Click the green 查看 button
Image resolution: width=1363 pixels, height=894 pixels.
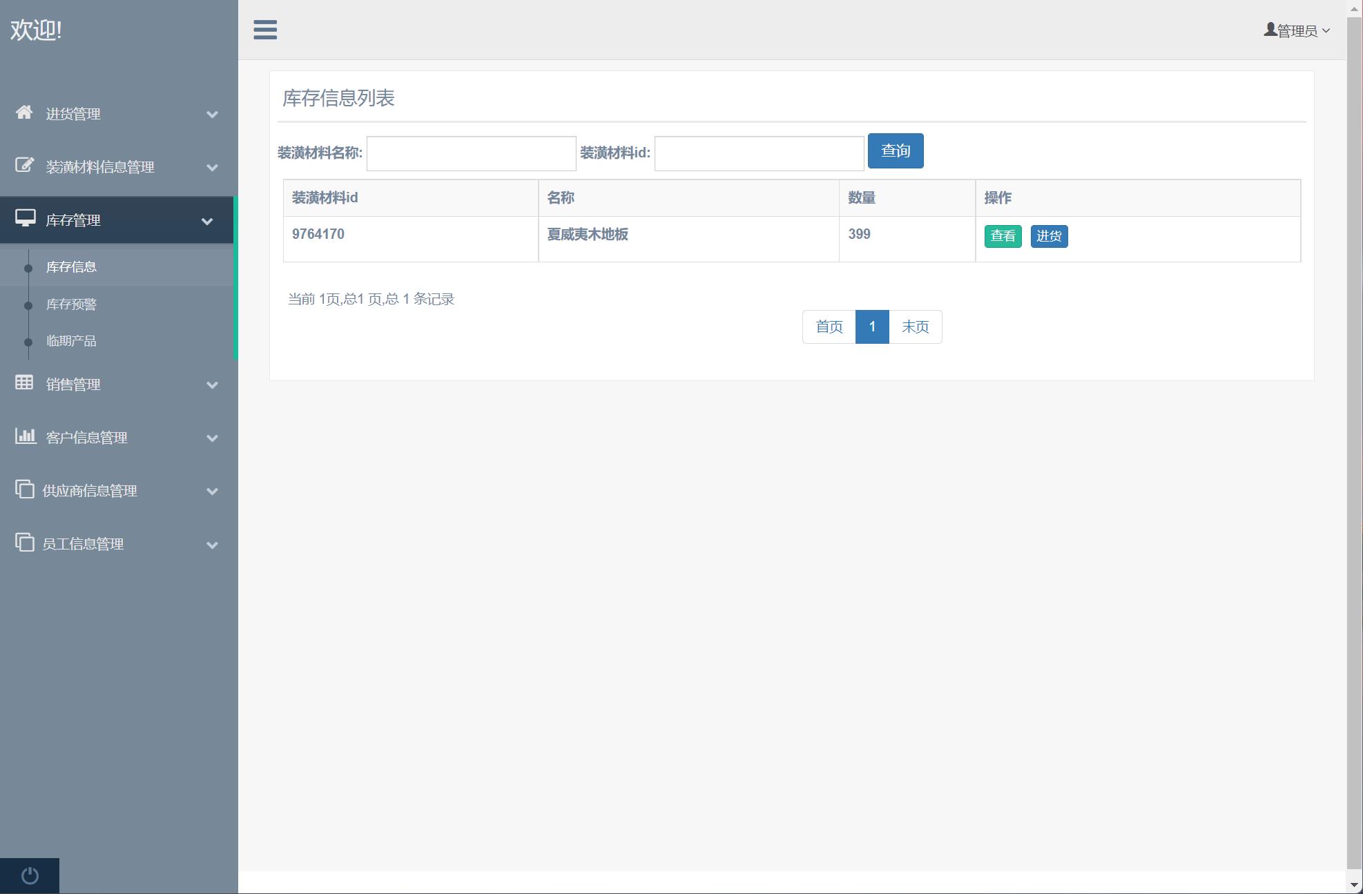coord(1003,236)
